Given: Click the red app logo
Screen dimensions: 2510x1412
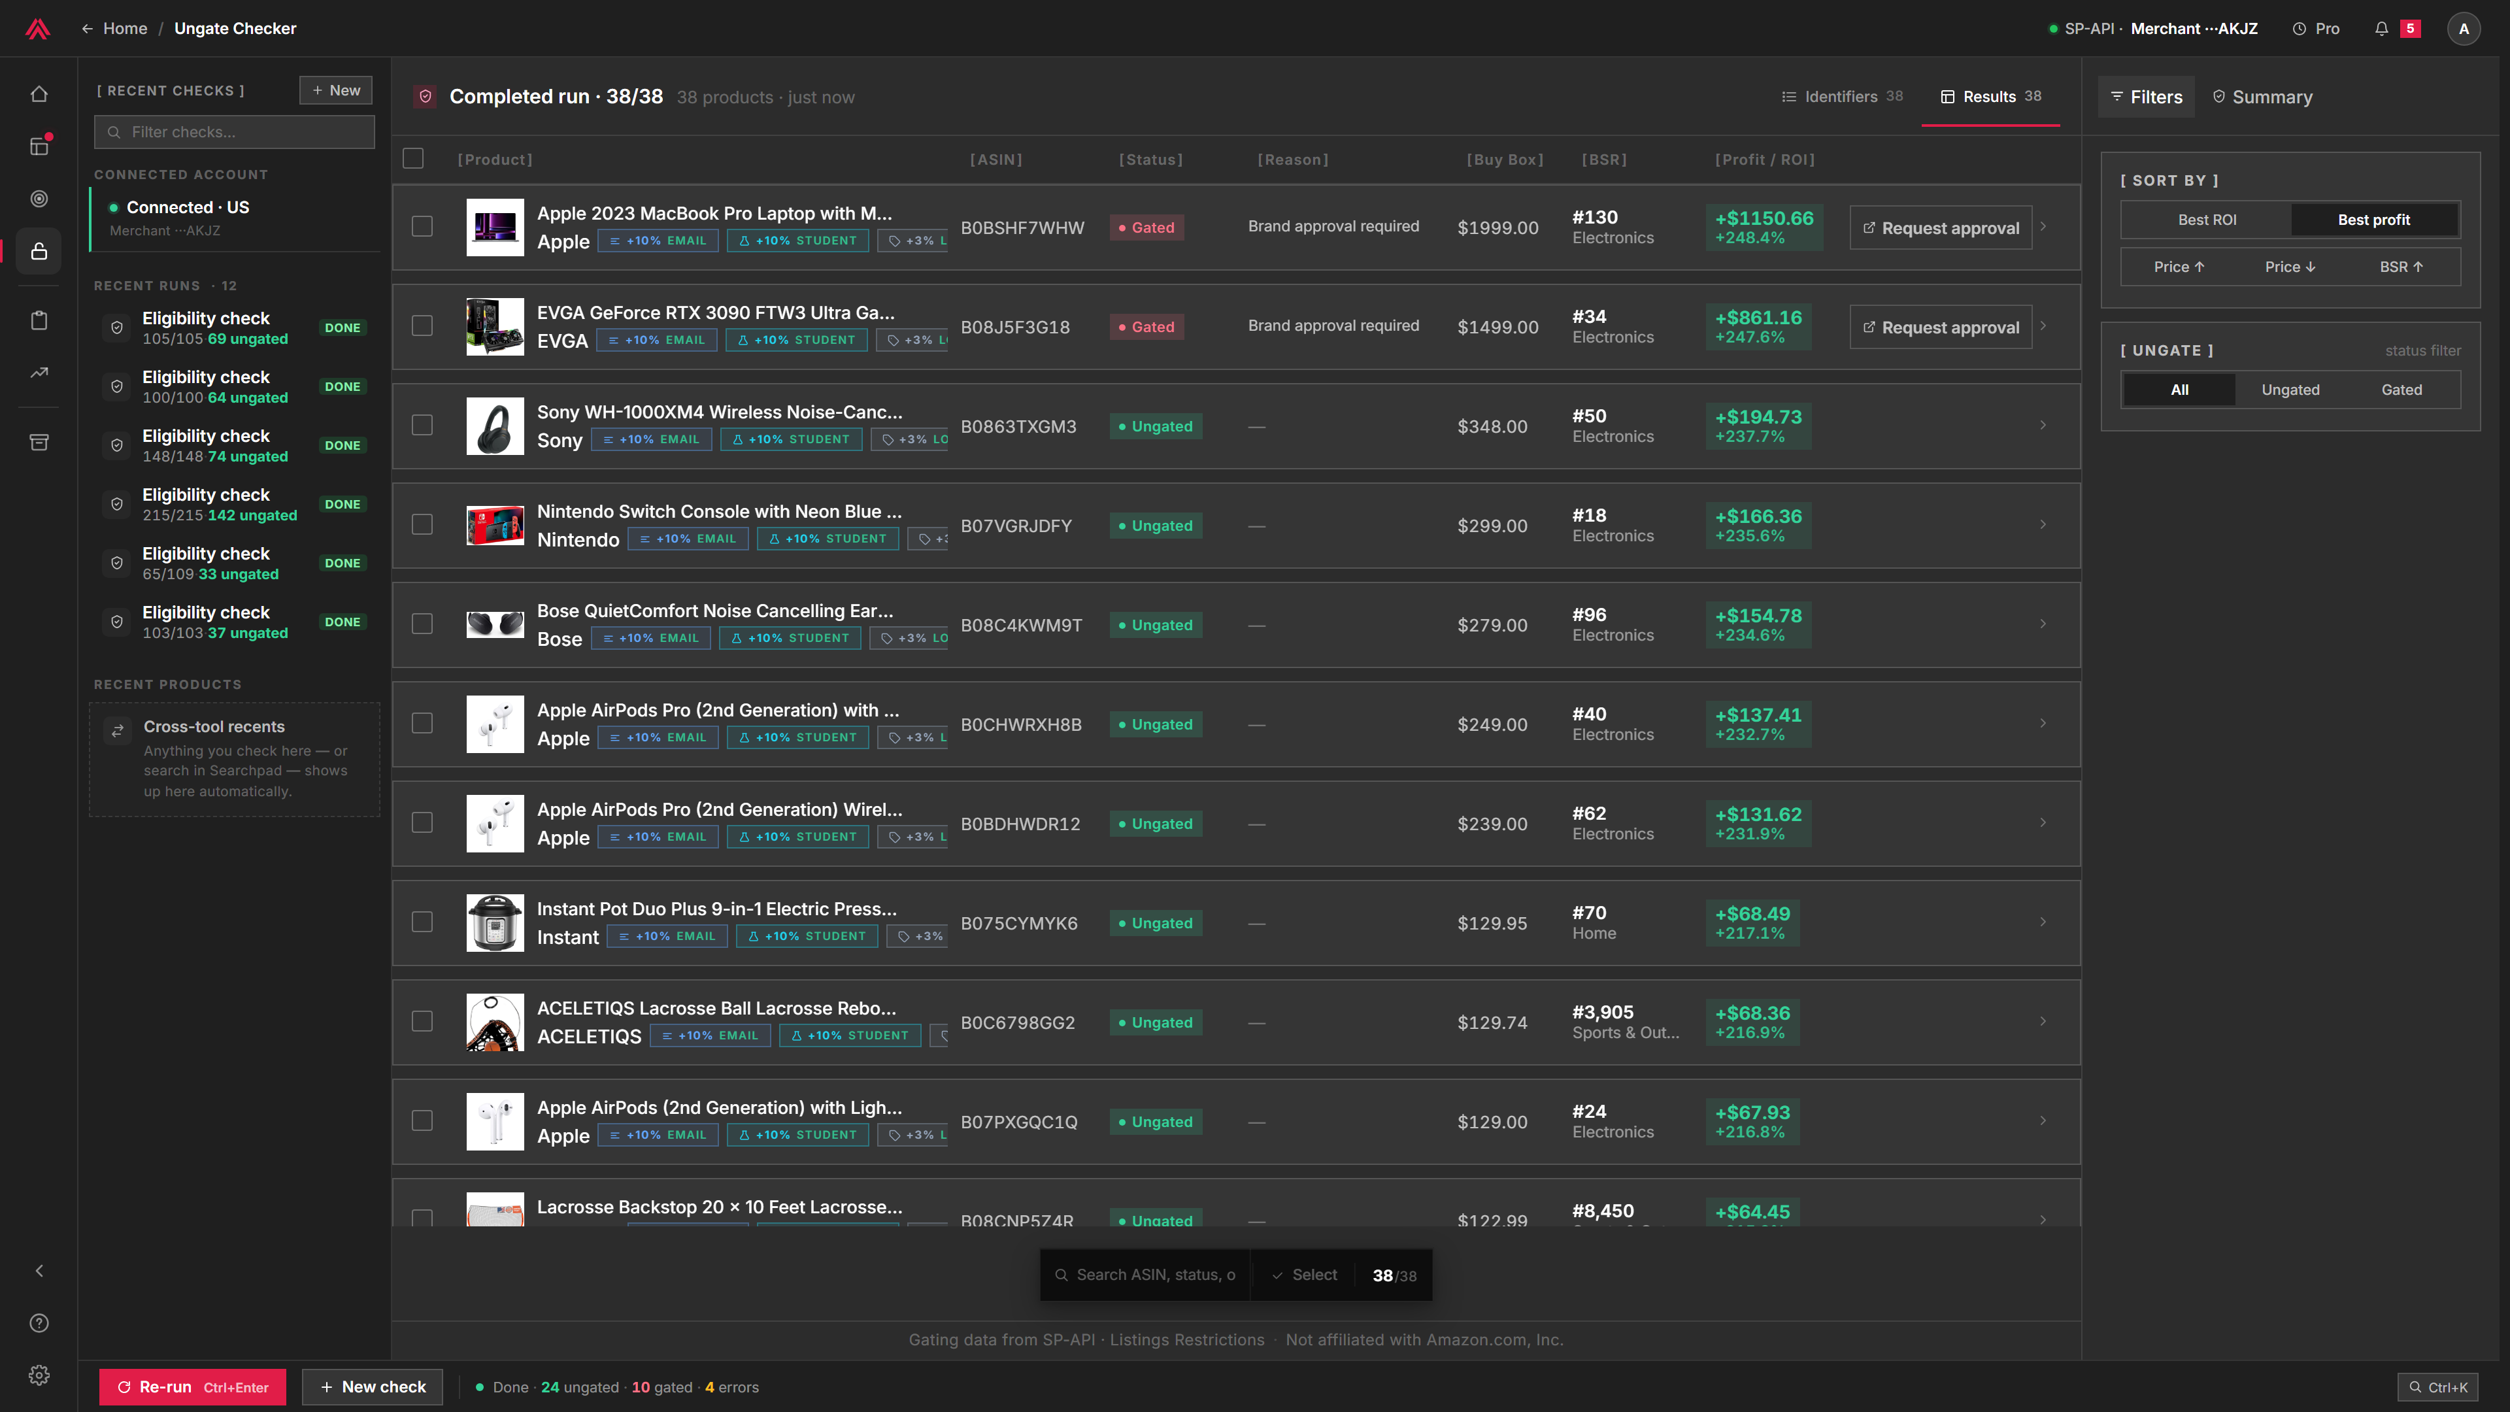Looking at the screenshot, I should (x=38, y=28).
